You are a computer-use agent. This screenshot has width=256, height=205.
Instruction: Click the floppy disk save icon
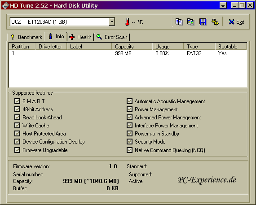pyautogui.click(x=203, y=22)
